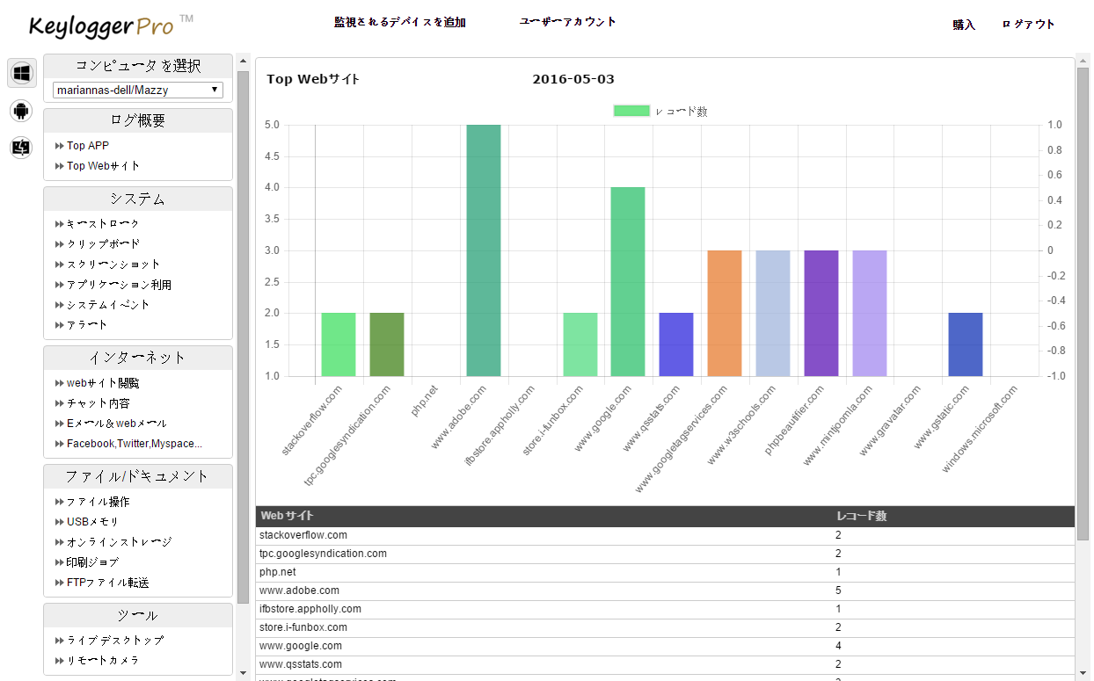
Task: Click the www.adobe.com chart bar
Action: point(484,250)
